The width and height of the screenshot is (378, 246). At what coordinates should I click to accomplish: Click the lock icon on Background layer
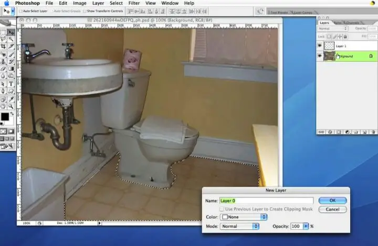(x=371, y=55)
